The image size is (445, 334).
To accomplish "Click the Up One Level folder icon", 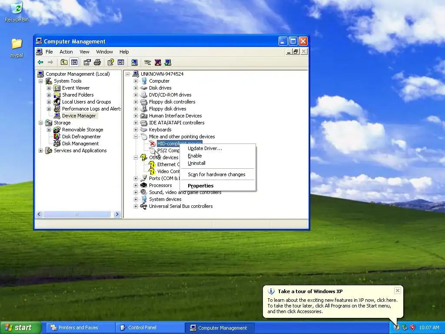I will 64,62.
